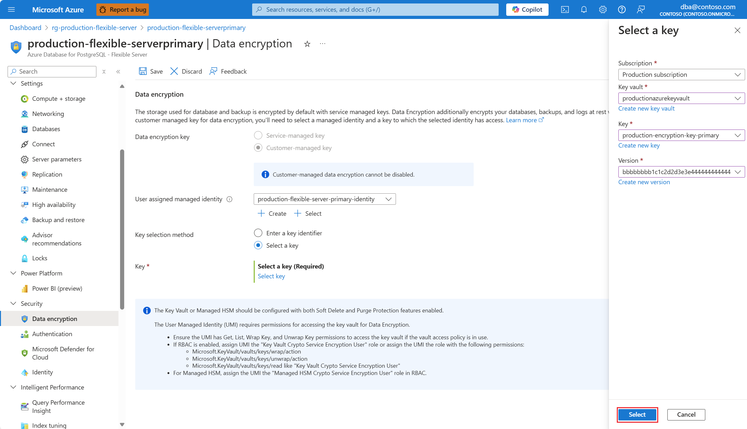Image resolution: width=747 pixels, height=429 pixels.
Task: Go to Server parameters menu item
Action: click(x=57, y=159)
